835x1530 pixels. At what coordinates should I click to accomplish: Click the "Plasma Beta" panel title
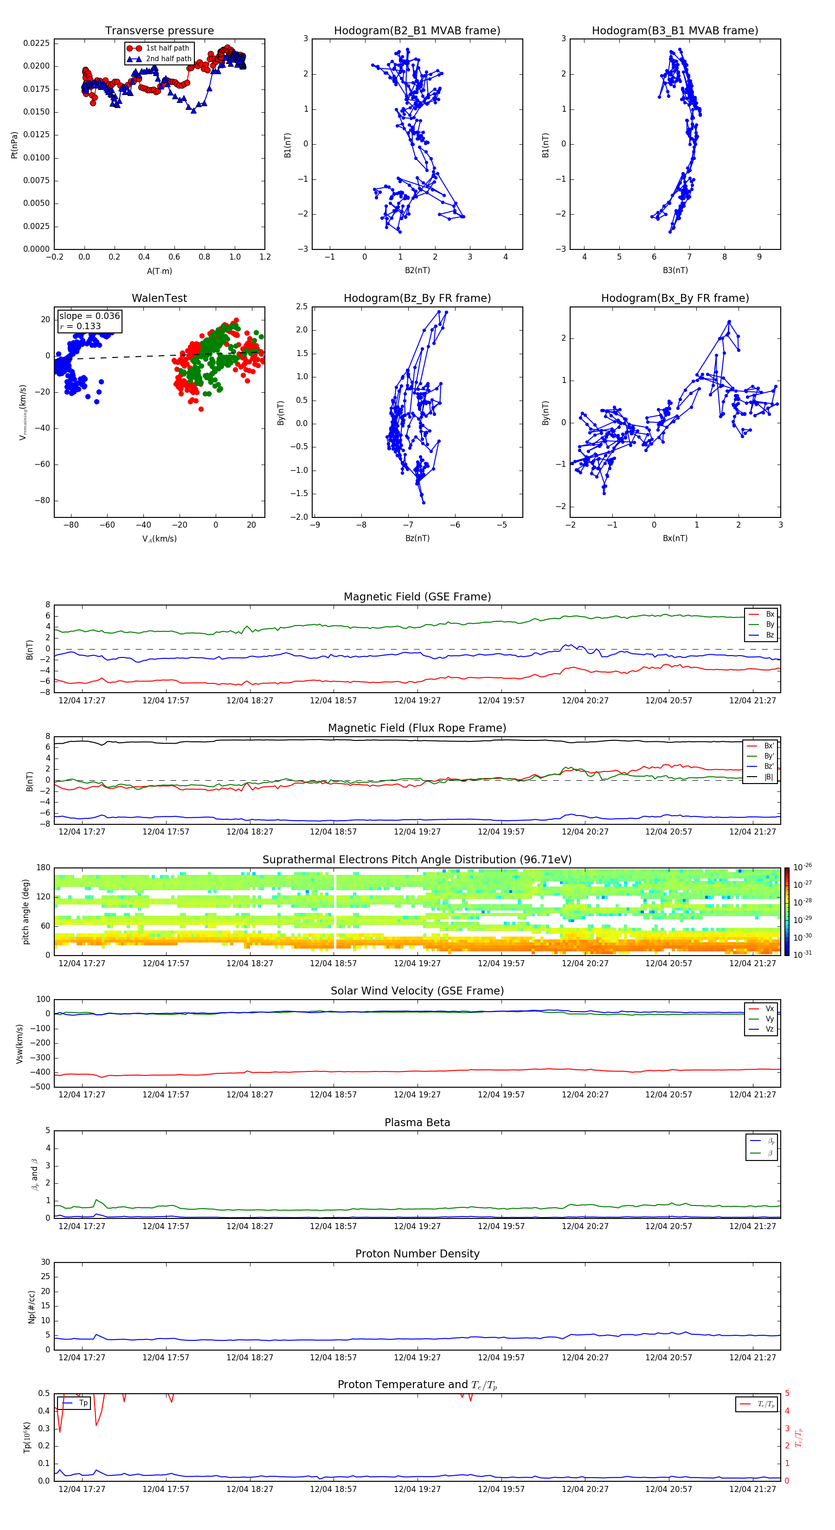(417, 1122)
